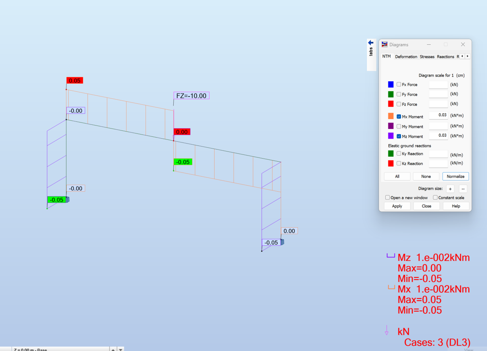The image size is (487, 351).
Task: Click the red 0.05 moment value label
Action: 75,80
